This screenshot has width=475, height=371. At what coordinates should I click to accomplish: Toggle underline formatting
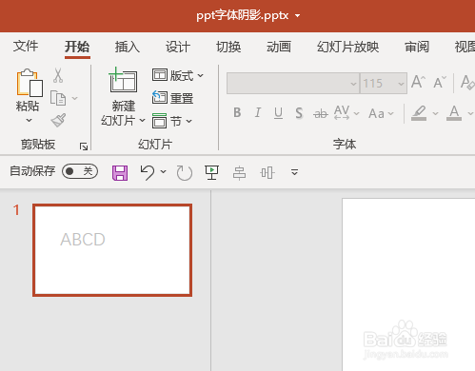tap(278, 113)
